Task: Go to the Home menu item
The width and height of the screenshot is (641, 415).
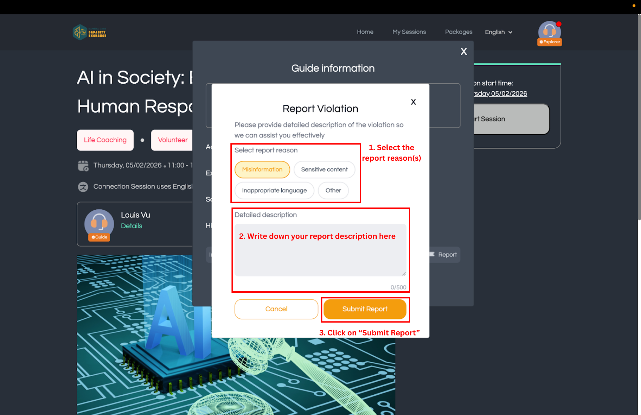Action: click(x=365, y=32)
